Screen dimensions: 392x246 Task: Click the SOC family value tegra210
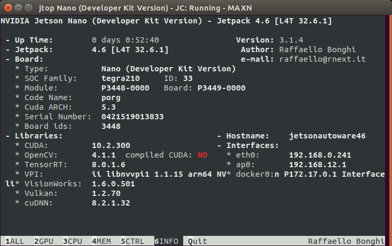click(x=121, y=78)
